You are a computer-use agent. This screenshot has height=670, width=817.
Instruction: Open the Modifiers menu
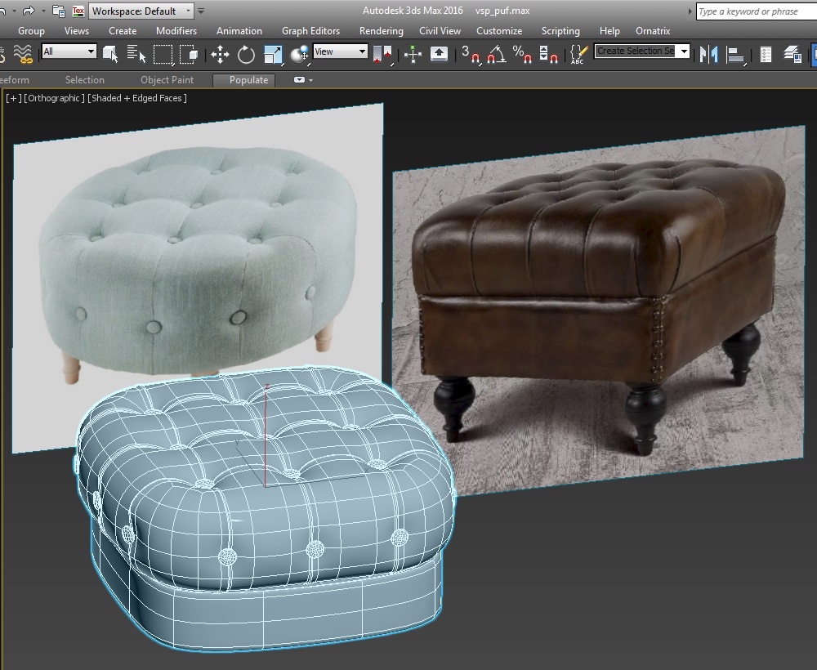tap(176, 30)
